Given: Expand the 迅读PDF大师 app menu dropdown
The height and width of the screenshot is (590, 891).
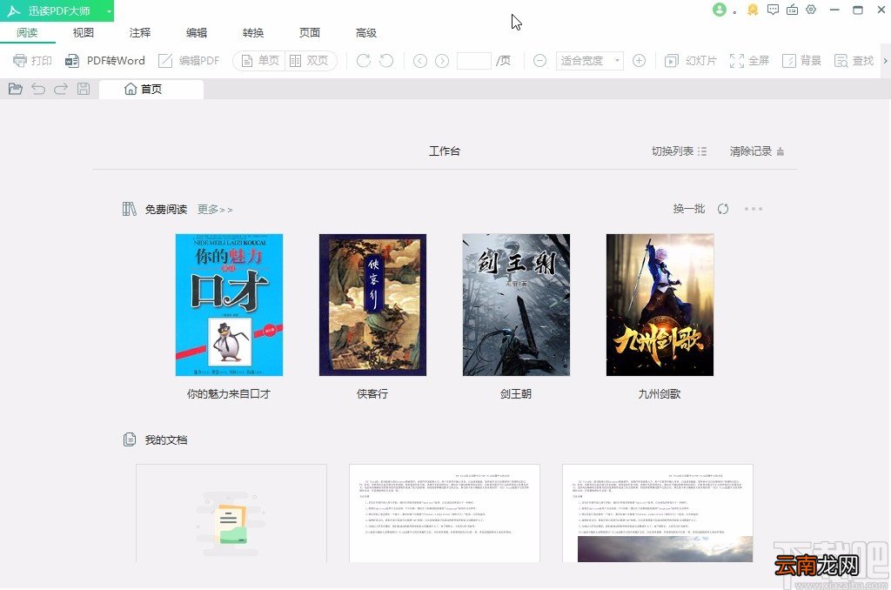Looking at the screenshot, I should (108, 10).
